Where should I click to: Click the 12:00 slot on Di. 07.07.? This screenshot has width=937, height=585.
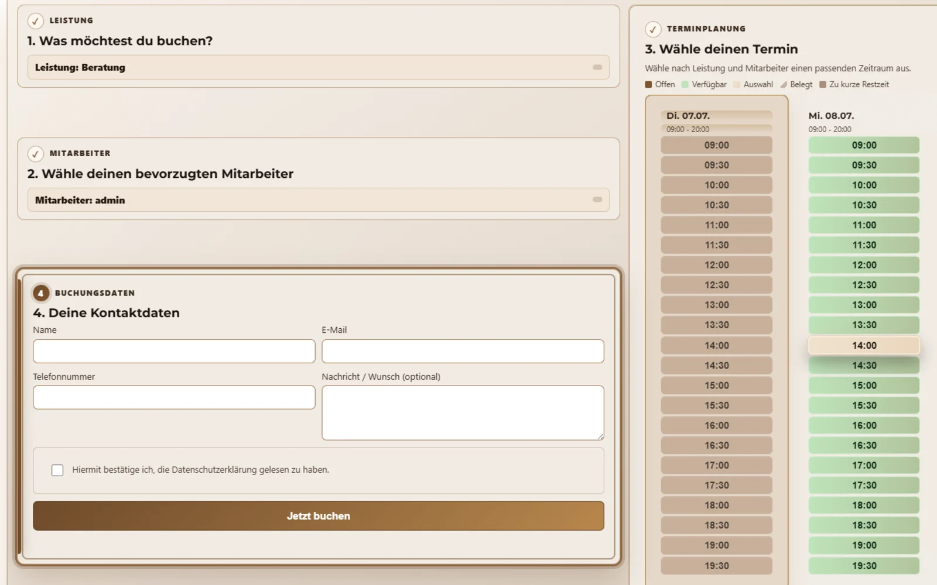pos(716,265)
